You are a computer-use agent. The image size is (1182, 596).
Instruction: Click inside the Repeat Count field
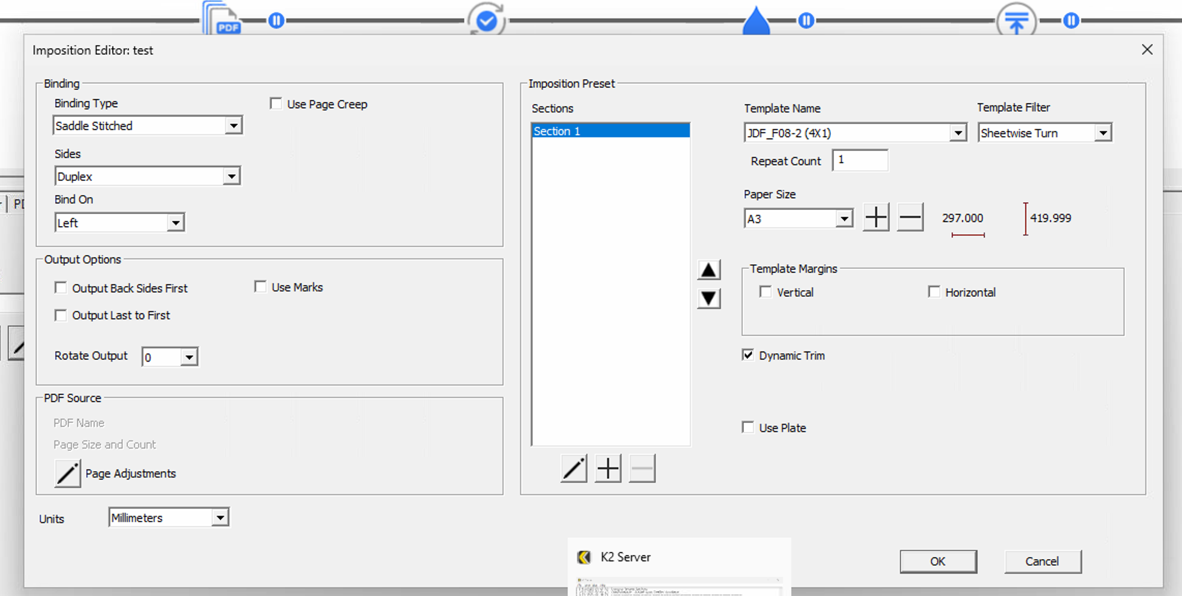(x=859, y=160)
